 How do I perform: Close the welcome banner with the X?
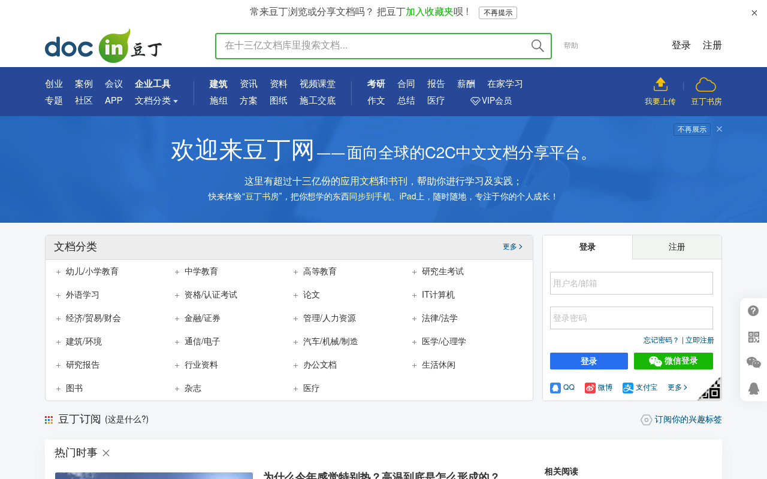(720, 129)
